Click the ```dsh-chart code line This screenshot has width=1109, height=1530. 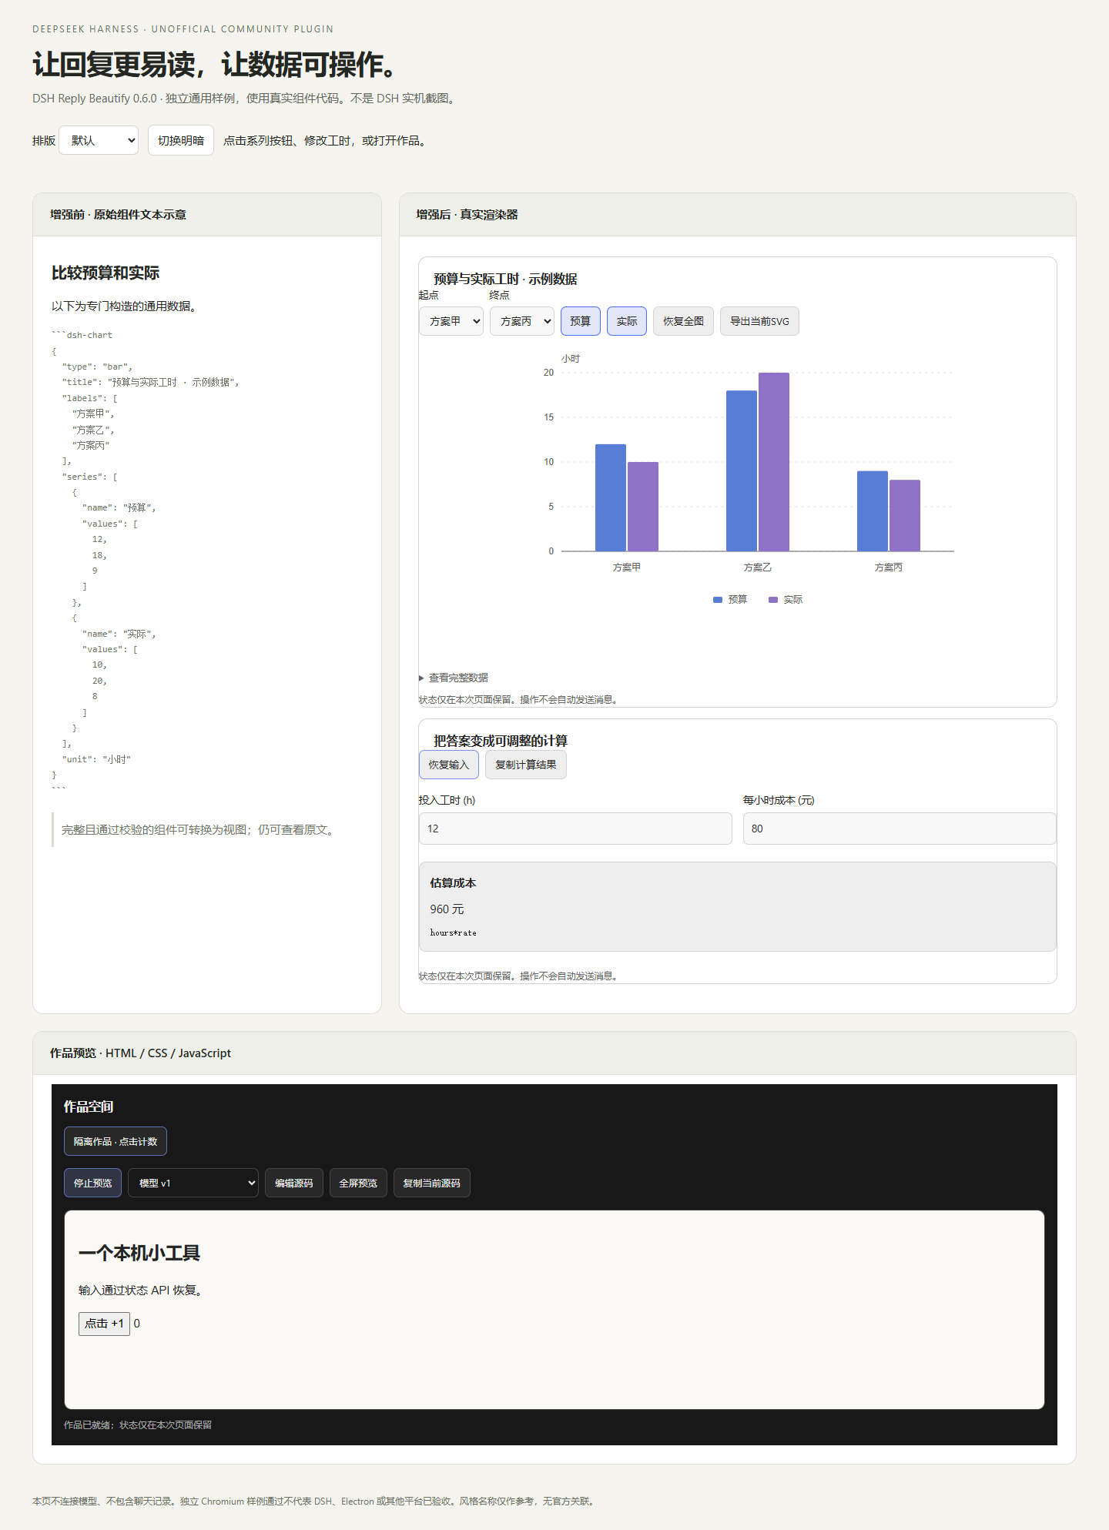[x=82, y=335]
